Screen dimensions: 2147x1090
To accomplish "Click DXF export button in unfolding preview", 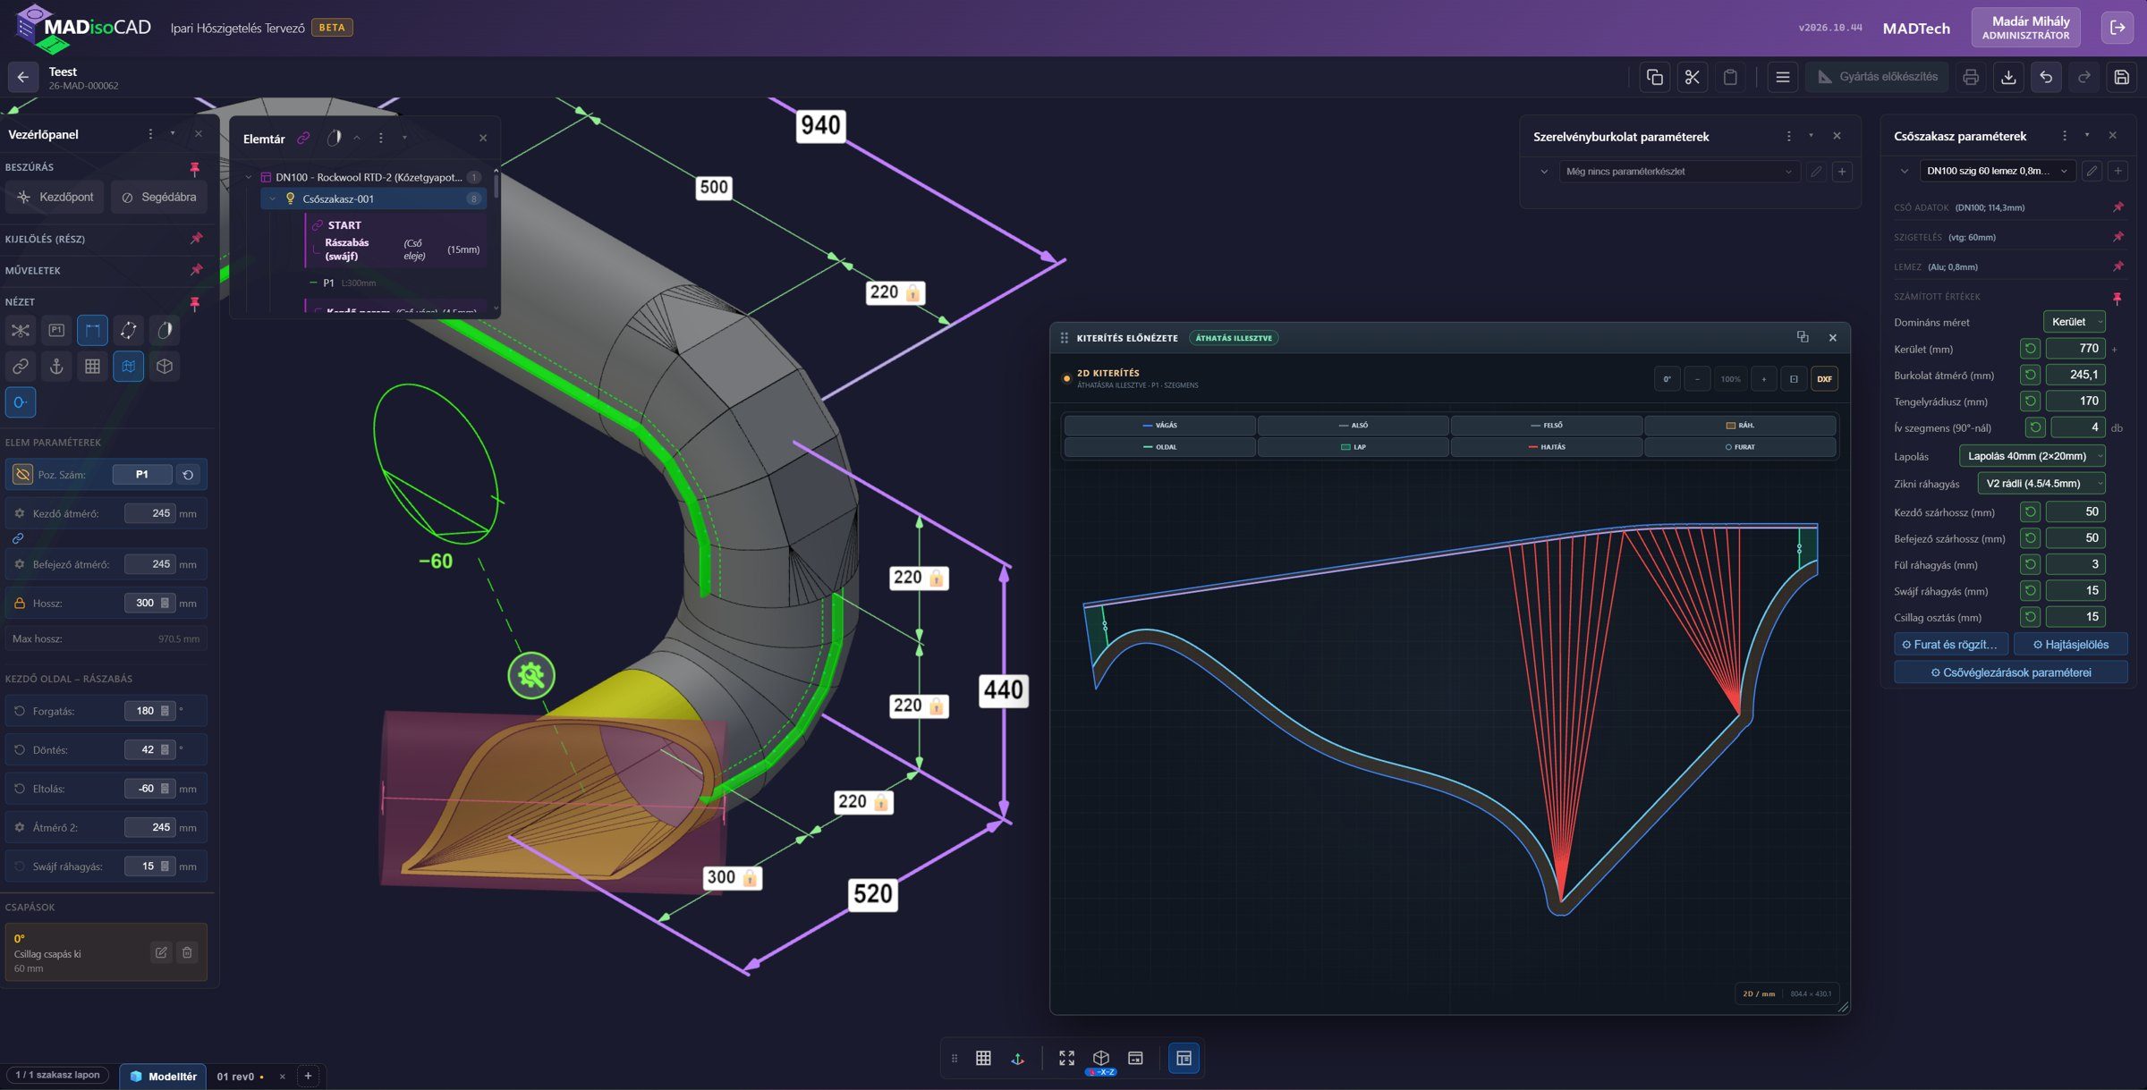I will 1824,379.
